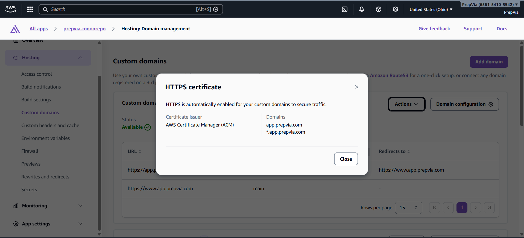The height and width of the screenshot is (238, 524).
Task: Open Rewrites and redirects in sidebar
Action: (45, 177)
